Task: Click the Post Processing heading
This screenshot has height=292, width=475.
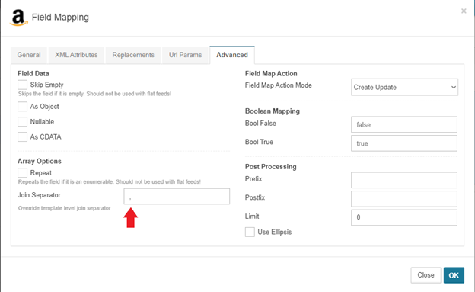Action: coord(271,167)
